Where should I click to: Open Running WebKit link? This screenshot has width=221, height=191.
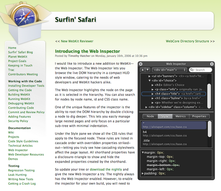[x=19, y=99]
